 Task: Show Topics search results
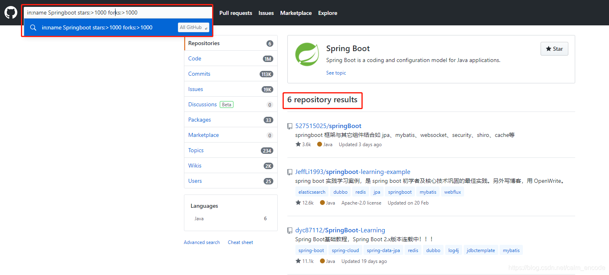(x=231, y=150)
